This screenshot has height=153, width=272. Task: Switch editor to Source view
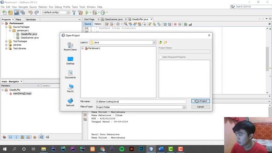click(88, 24)
